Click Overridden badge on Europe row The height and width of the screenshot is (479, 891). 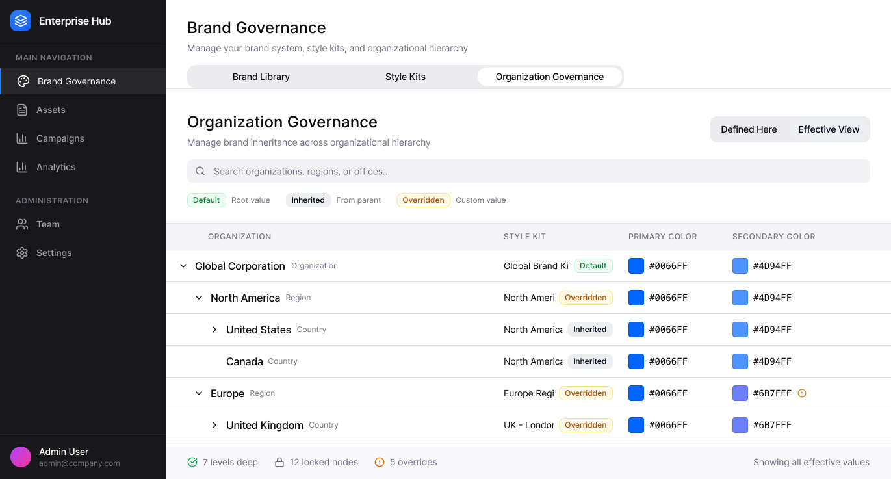[586, 393]
